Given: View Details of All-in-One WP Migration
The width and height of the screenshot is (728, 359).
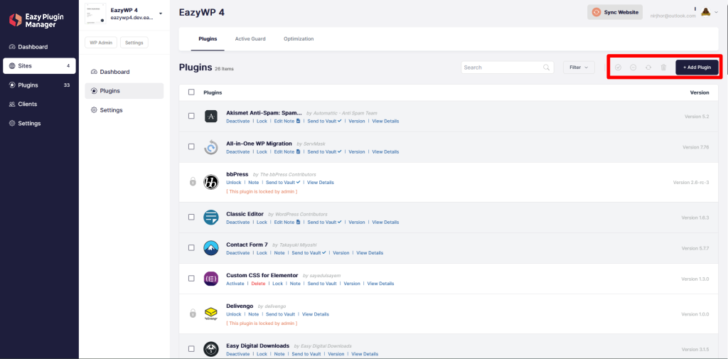Looking at the screenshot, I should point(385,152).
